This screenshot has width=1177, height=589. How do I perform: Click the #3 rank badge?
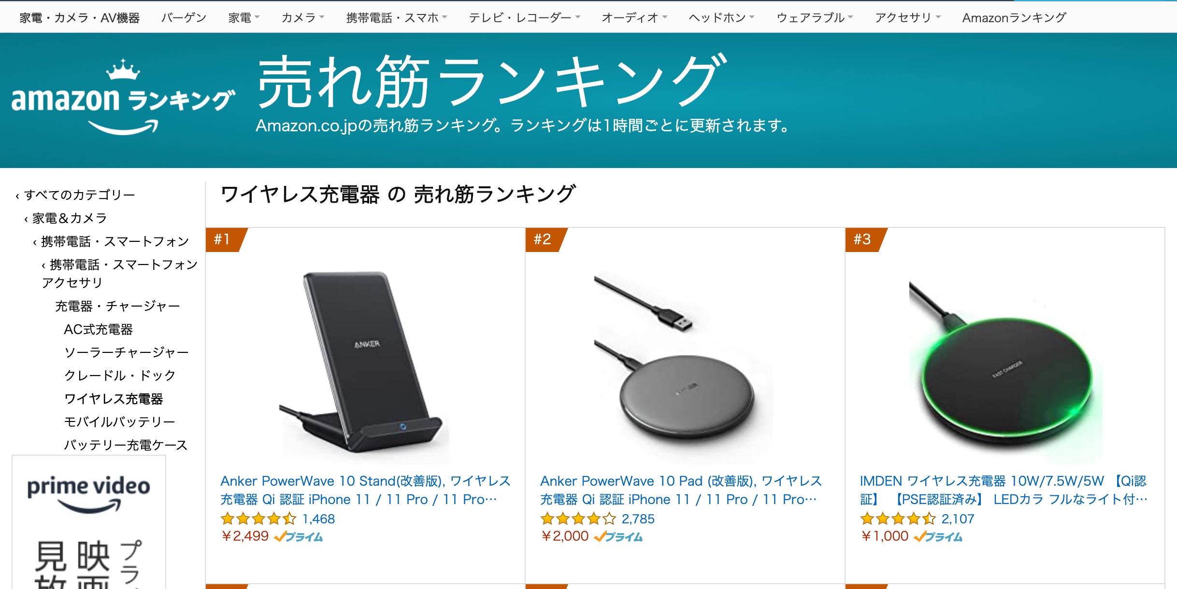pos(866,239)
